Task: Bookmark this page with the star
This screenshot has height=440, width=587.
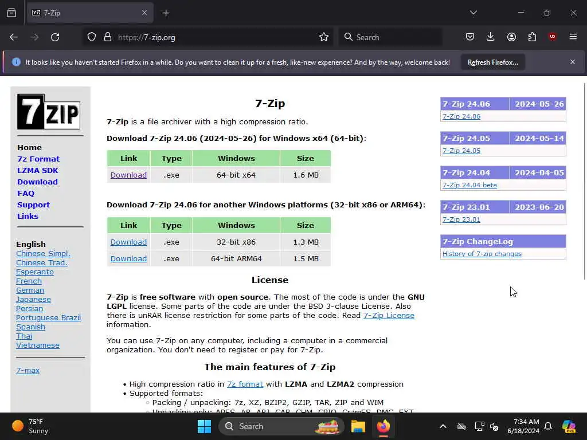Action: click(x=324, y=37)
